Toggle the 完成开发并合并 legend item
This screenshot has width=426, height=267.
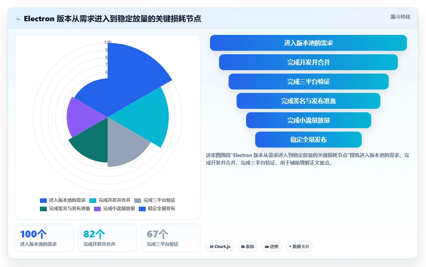click(110, 200)
